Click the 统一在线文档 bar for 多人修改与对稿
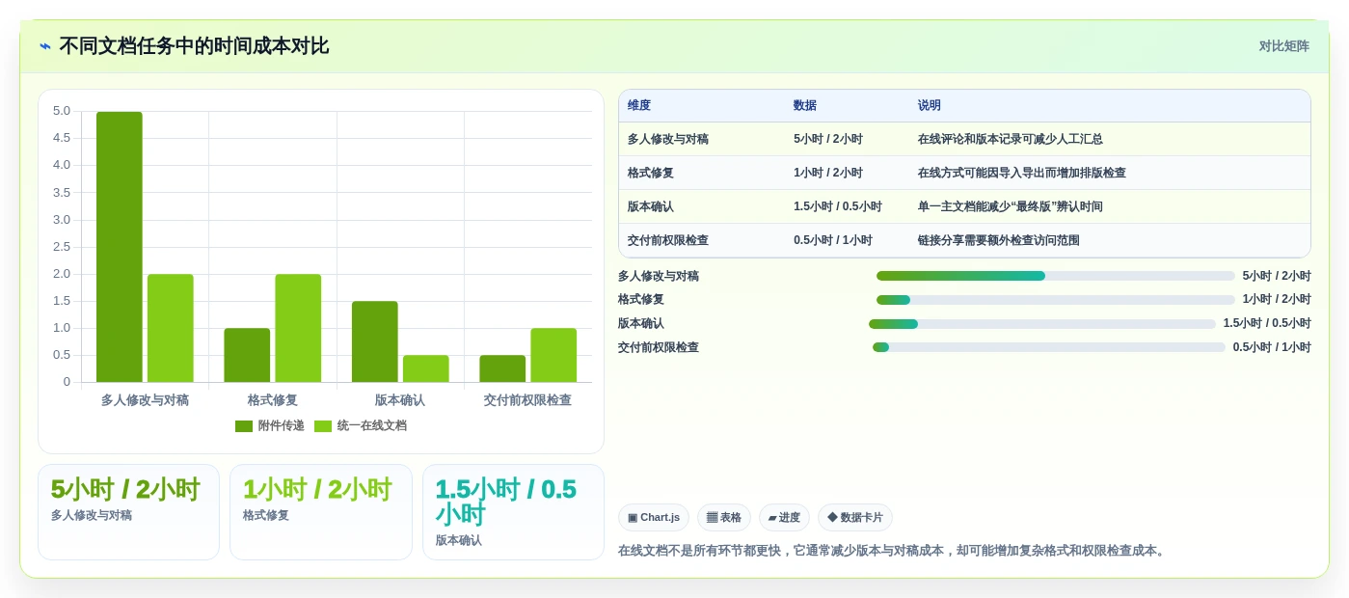The image size is (1349, 598). pos(171,328)
